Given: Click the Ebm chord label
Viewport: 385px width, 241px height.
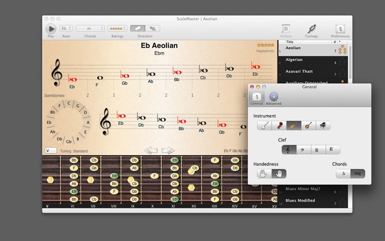Looking at the screenshot, I should (159, 53).
